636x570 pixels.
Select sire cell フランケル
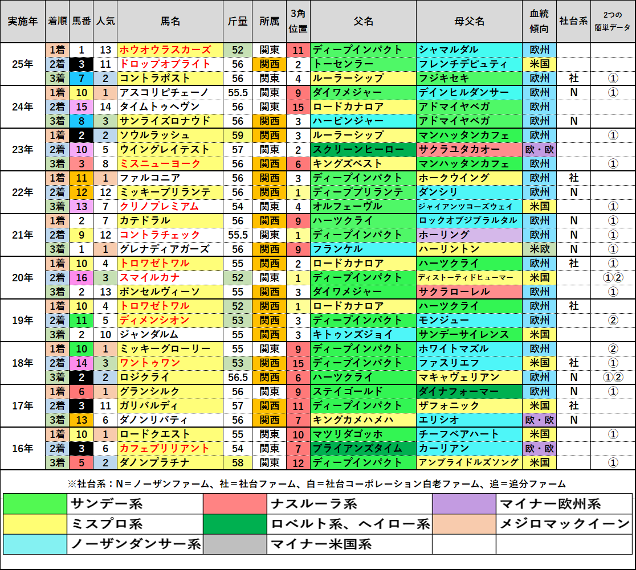click(x=364, y=249)
